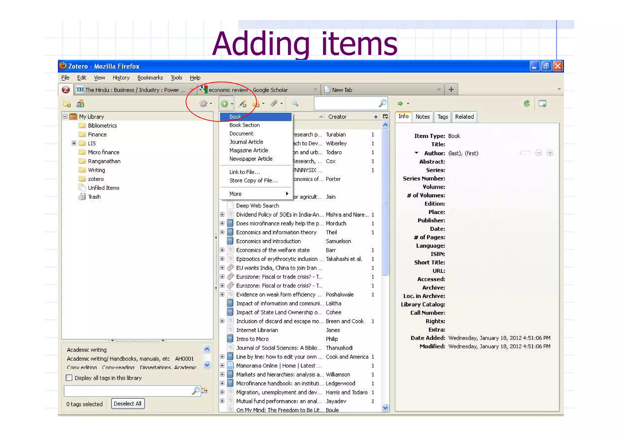Switch author field mode toggle
The width and height of the screenshot is (619, 437).
click(x=525, y=153)
